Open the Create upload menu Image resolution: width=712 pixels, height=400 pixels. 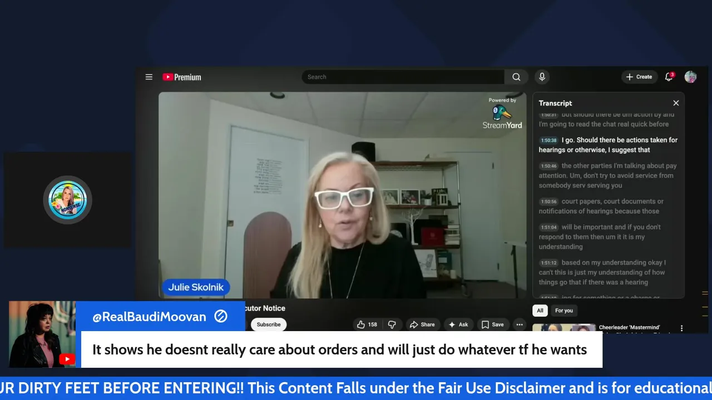[639, 77]
